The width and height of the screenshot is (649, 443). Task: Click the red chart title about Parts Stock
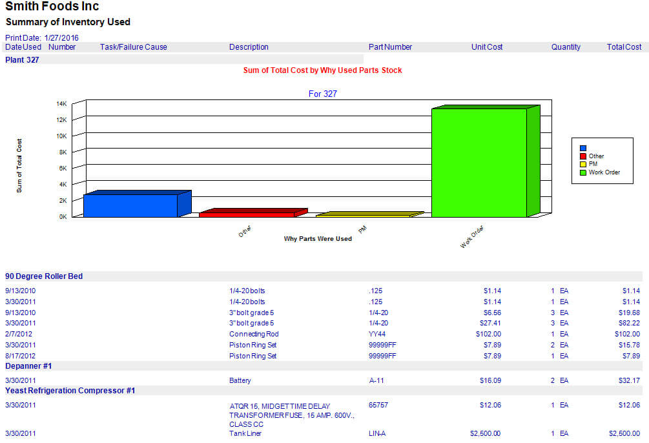point(322,70)
